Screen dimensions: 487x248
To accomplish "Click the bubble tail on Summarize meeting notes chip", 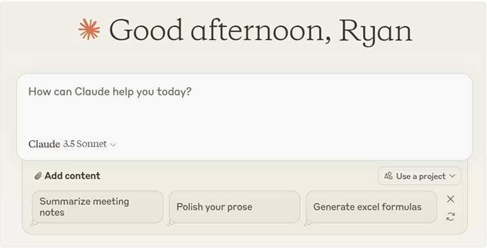I will coord(34,222).
